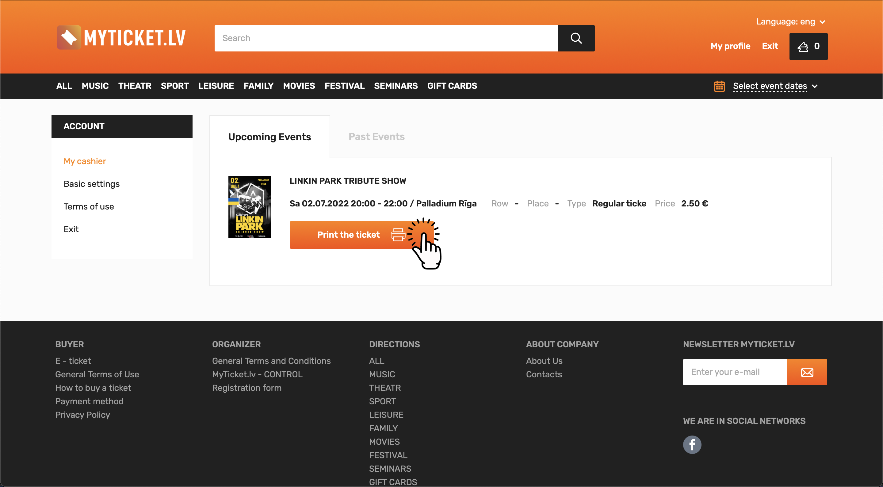Click the calendar icon in the nav bar
Screen dimensions: 883x487
click(719, 86)
